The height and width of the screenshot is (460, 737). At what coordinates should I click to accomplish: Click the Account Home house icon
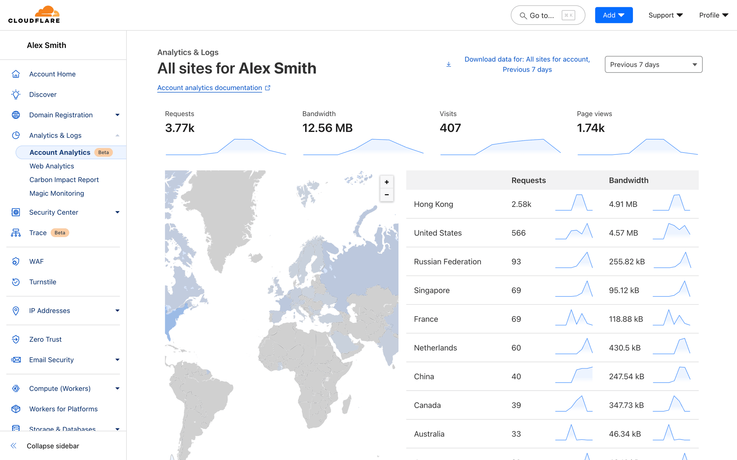click(16, 74)
